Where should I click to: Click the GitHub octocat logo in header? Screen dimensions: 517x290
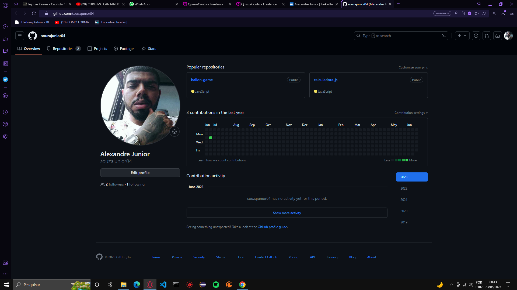point(33,36)
